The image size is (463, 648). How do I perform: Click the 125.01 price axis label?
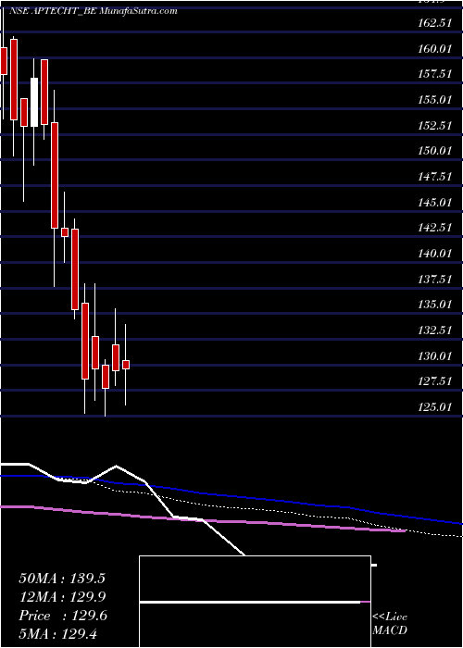(434, 407)
